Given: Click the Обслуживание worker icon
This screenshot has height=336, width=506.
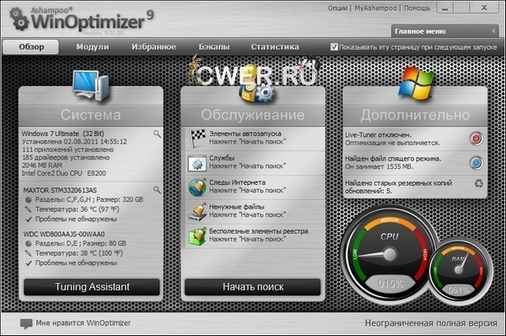Looking at the screenshot, I should [x=256, y=84].
